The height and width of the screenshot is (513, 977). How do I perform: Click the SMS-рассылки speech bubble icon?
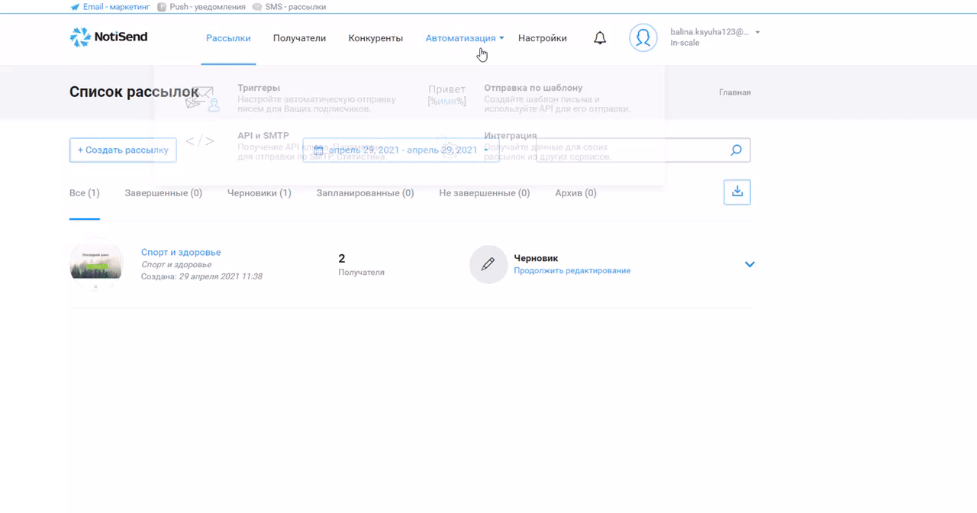[x=257, y=7]
